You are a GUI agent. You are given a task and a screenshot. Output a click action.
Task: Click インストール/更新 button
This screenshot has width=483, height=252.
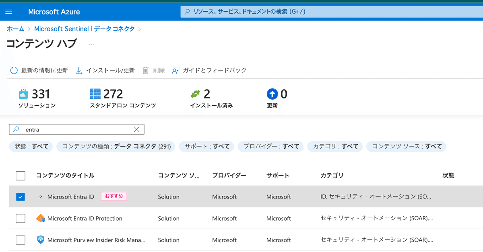(105, 70)
